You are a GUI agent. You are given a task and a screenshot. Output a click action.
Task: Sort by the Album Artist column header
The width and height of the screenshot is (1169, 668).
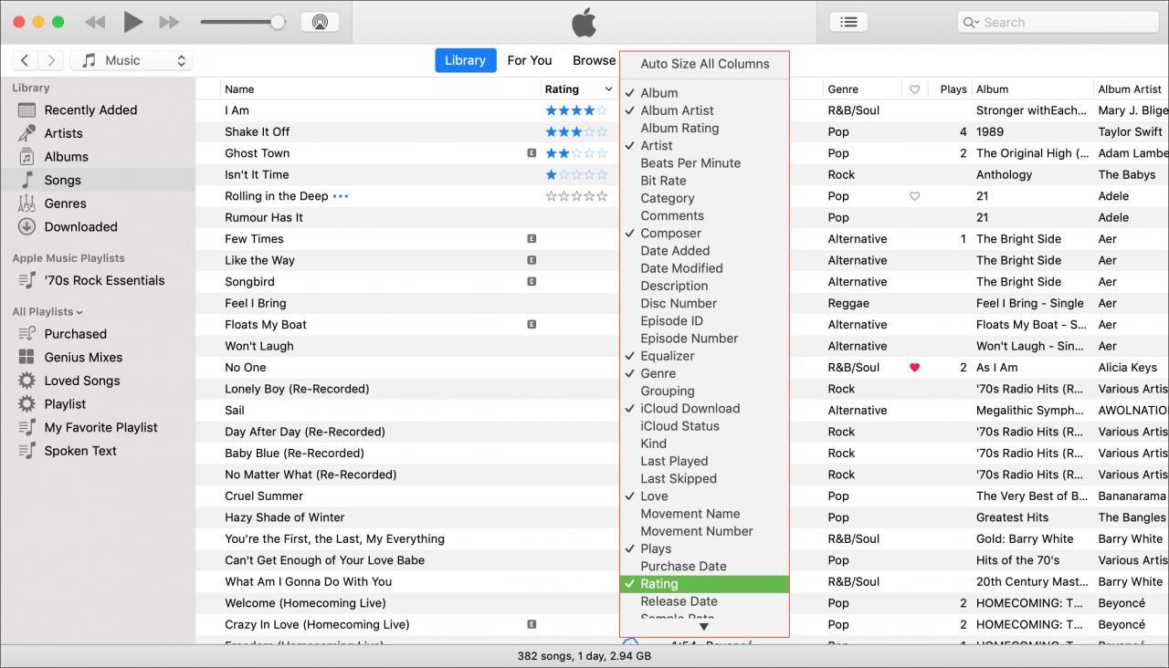(x=1130, y=89)
